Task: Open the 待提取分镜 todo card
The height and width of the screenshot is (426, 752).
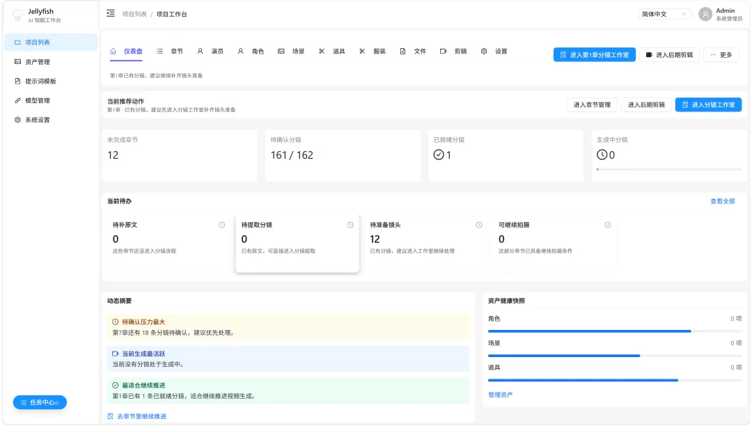Action: (297, 244)
